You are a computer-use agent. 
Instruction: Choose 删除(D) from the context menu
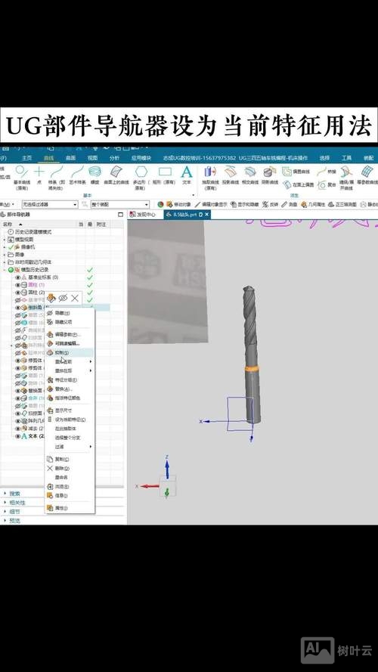pos(70,469)
